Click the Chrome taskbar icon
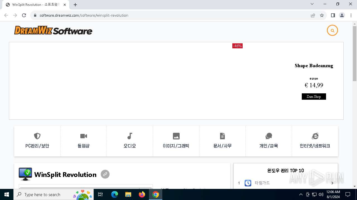The image size is (357, 200). click(156, 194)
